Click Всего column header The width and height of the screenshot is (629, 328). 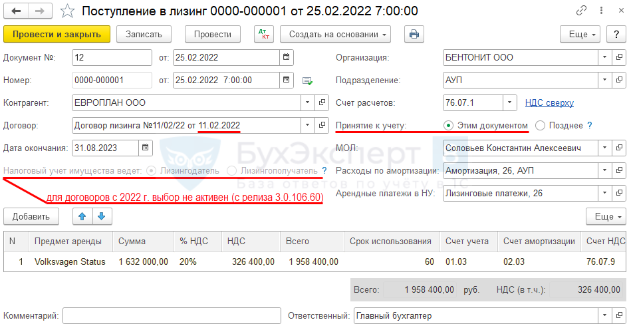point(312,242)
